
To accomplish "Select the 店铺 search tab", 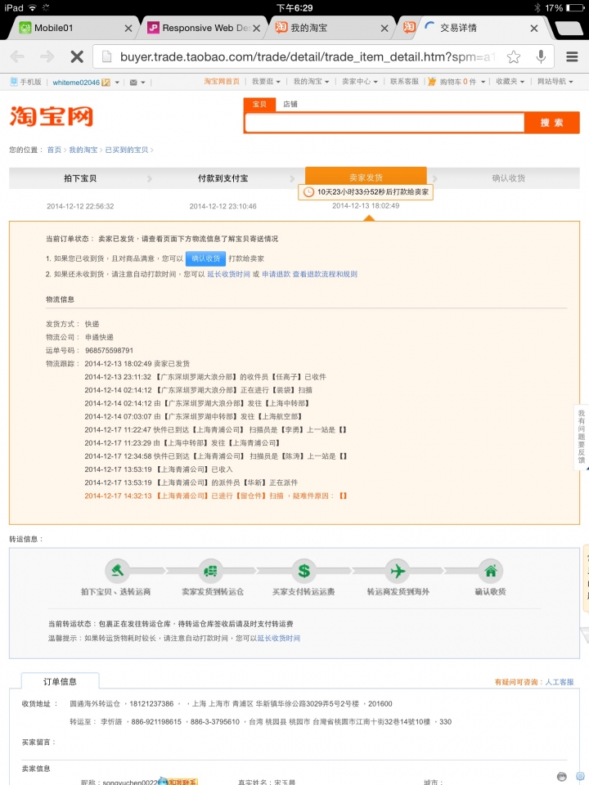I will click(290, 104).
